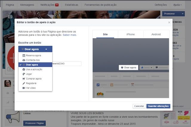
Task: Close the edit call-to-action dialog
Action: (169, 22)
